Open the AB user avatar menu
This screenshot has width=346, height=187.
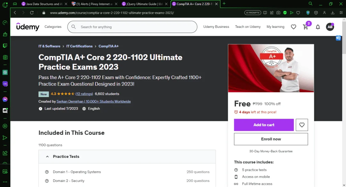pos(330,27)
